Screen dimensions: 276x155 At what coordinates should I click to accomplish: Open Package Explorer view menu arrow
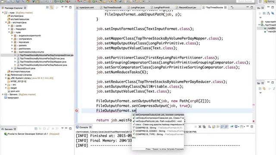coord(62,7)
